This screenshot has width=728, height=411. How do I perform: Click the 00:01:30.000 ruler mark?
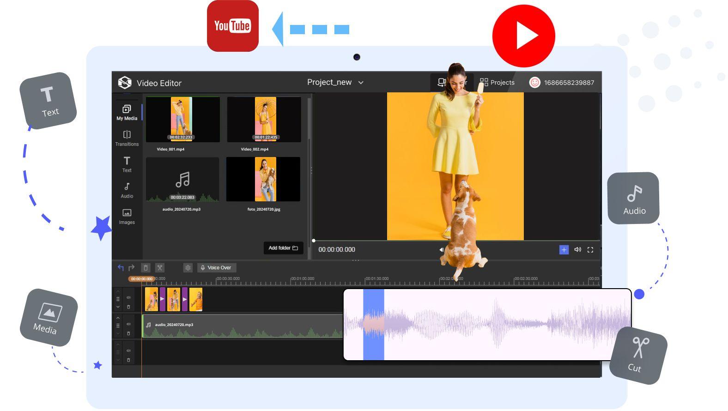pyautogui.click(x=377, y=279)
